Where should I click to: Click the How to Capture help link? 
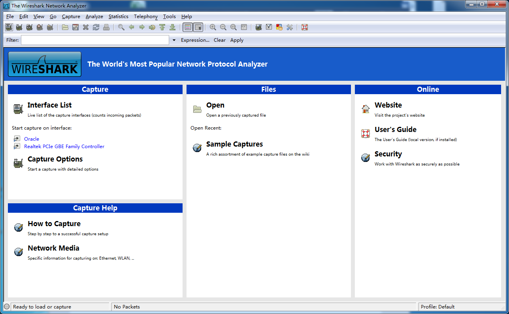(54, 224)
